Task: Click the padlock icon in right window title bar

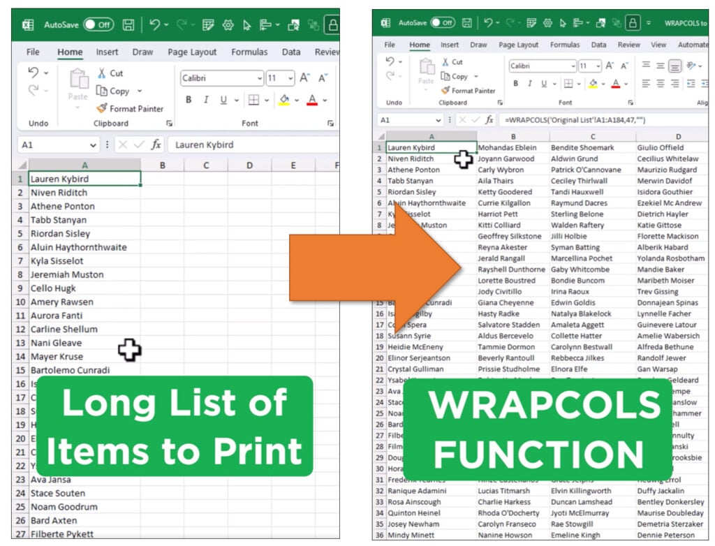Action: pyautogui.click(x=633, y=23)
